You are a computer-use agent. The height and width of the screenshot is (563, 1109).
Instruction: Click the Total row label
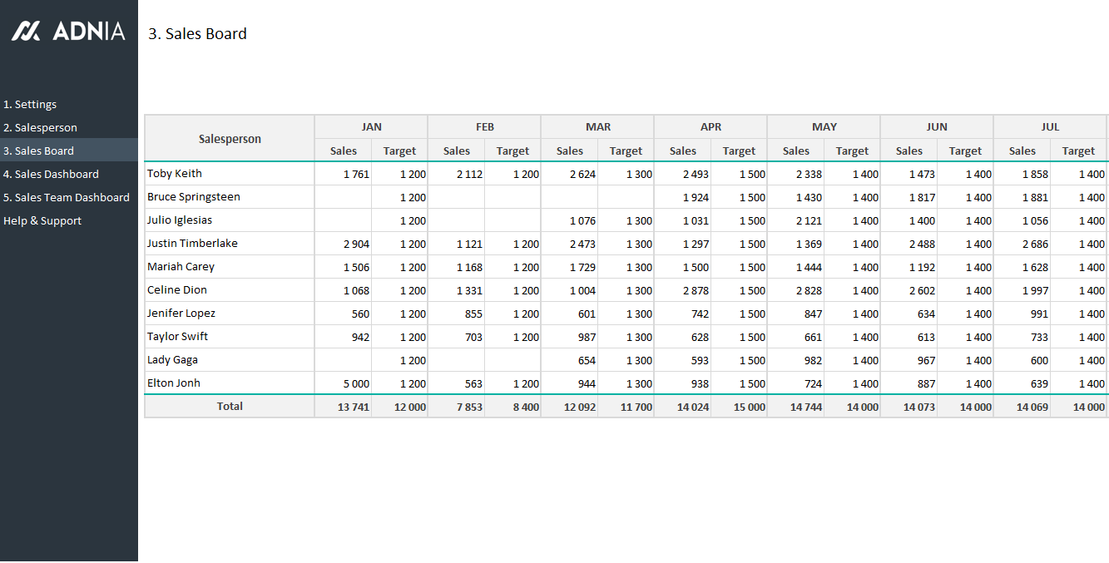[x=230, y=406]
